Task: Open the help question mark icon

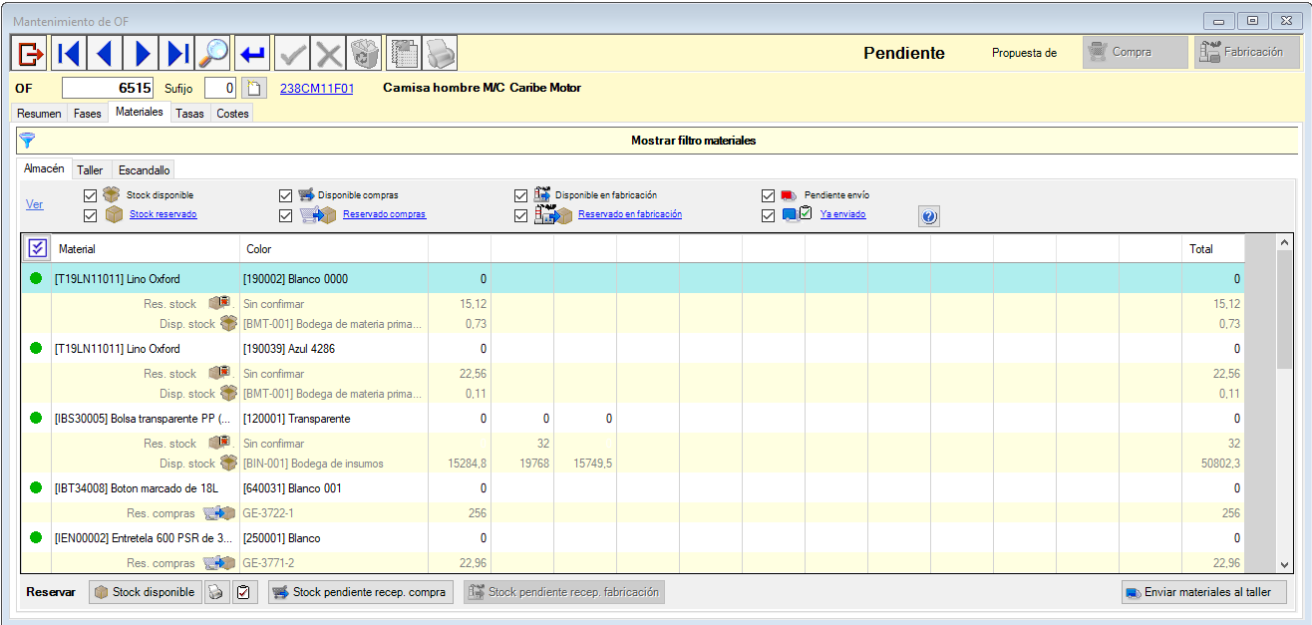Action: click(928, 215)
